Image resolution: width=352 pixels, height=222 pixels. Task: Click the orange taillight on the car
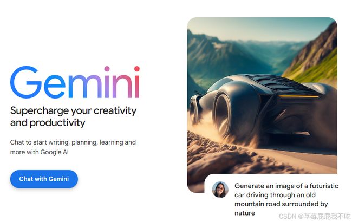click(298, 96)
